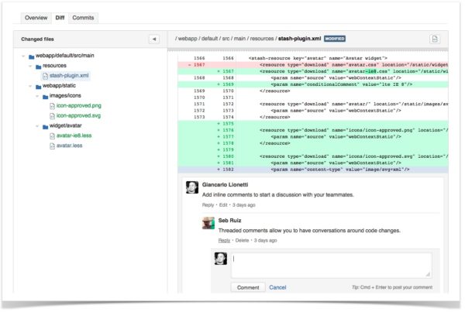Switch to the Commits tab
This screenshot has height=312, width=465.
pos(83,17)
